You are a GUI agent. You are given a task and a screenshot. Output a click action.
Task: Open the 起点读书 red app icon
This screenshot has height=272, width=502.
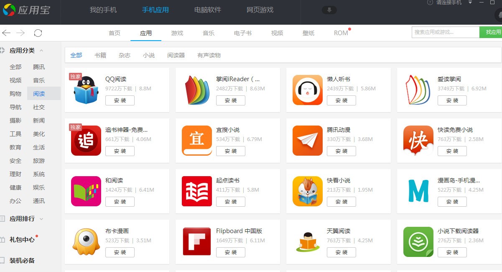coord(197,191)
